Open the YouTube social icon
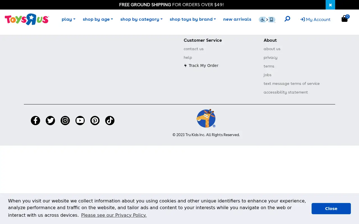Image resolution: width=359 pixels, height=224 pixels. pyautogui.click(x=80, y=120)
